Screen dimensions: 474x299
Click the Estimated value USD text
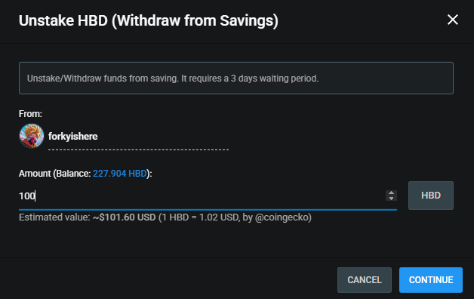165,217
